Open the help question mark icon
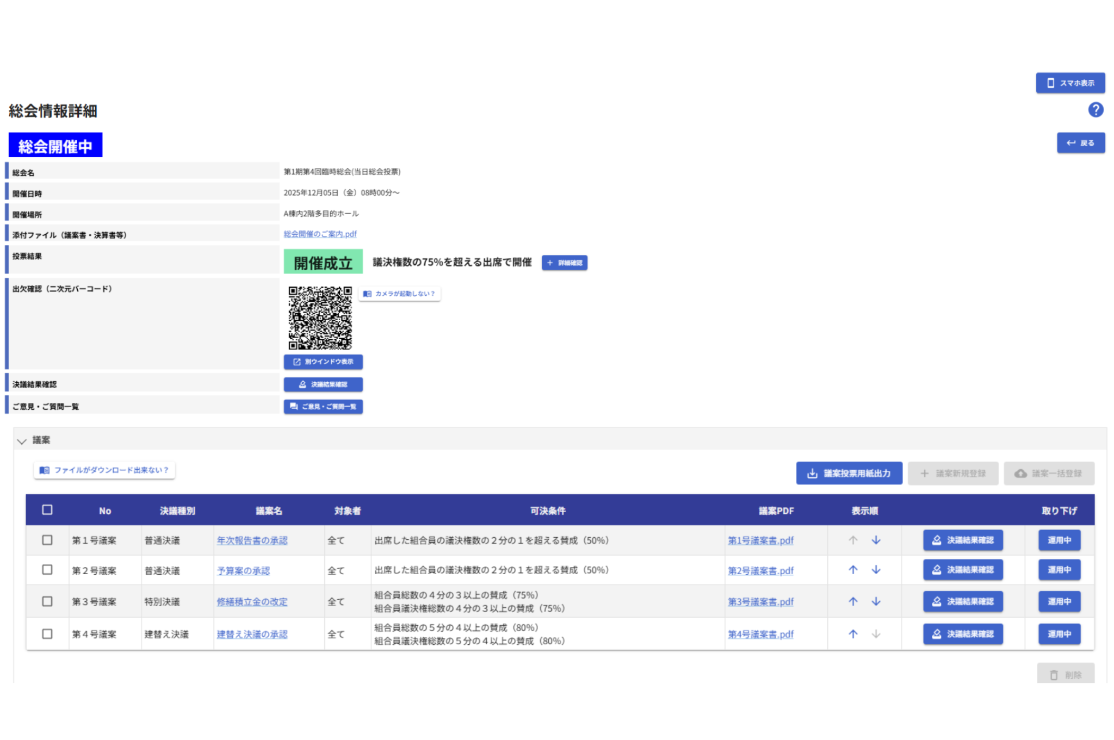 (1096, 110)
